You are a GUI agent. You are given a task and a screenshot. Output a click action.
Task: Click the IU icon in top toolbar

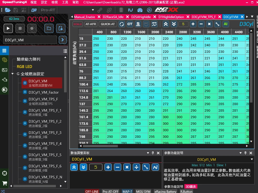(130, 10)
